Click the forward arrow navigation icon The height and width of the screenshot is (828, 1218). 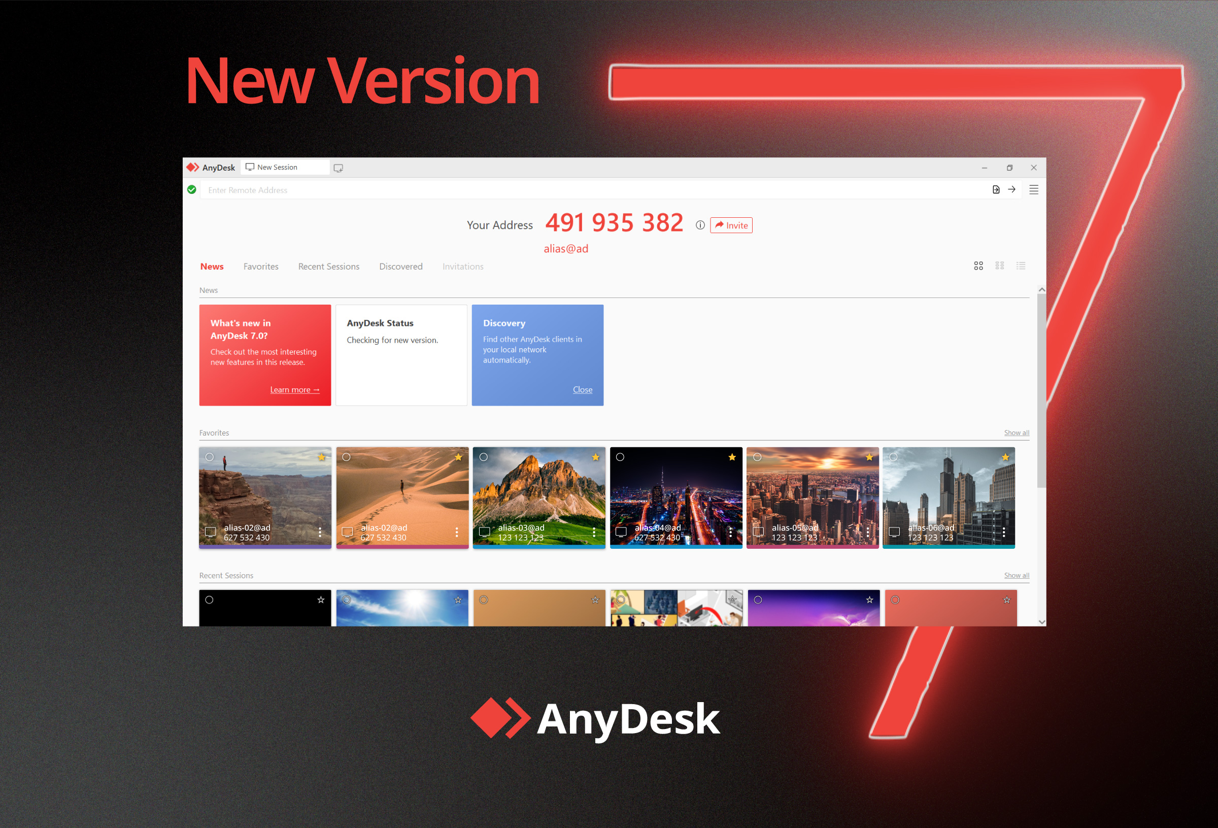(1013, 190)
